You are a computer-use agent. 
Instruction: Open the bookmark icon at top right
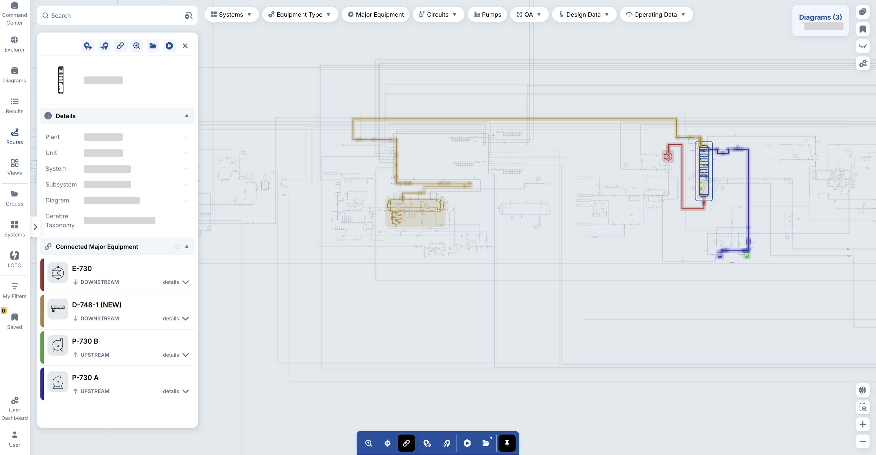click(863, 29)
